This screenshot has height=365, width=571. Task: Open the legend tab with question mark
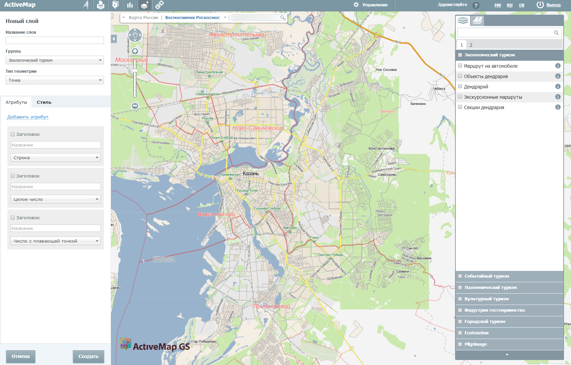coord(477,21)
